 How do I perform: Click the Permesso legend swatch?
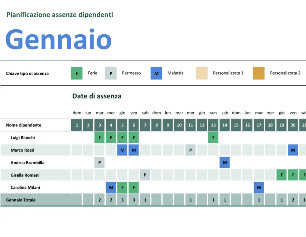tap(111, 73)
